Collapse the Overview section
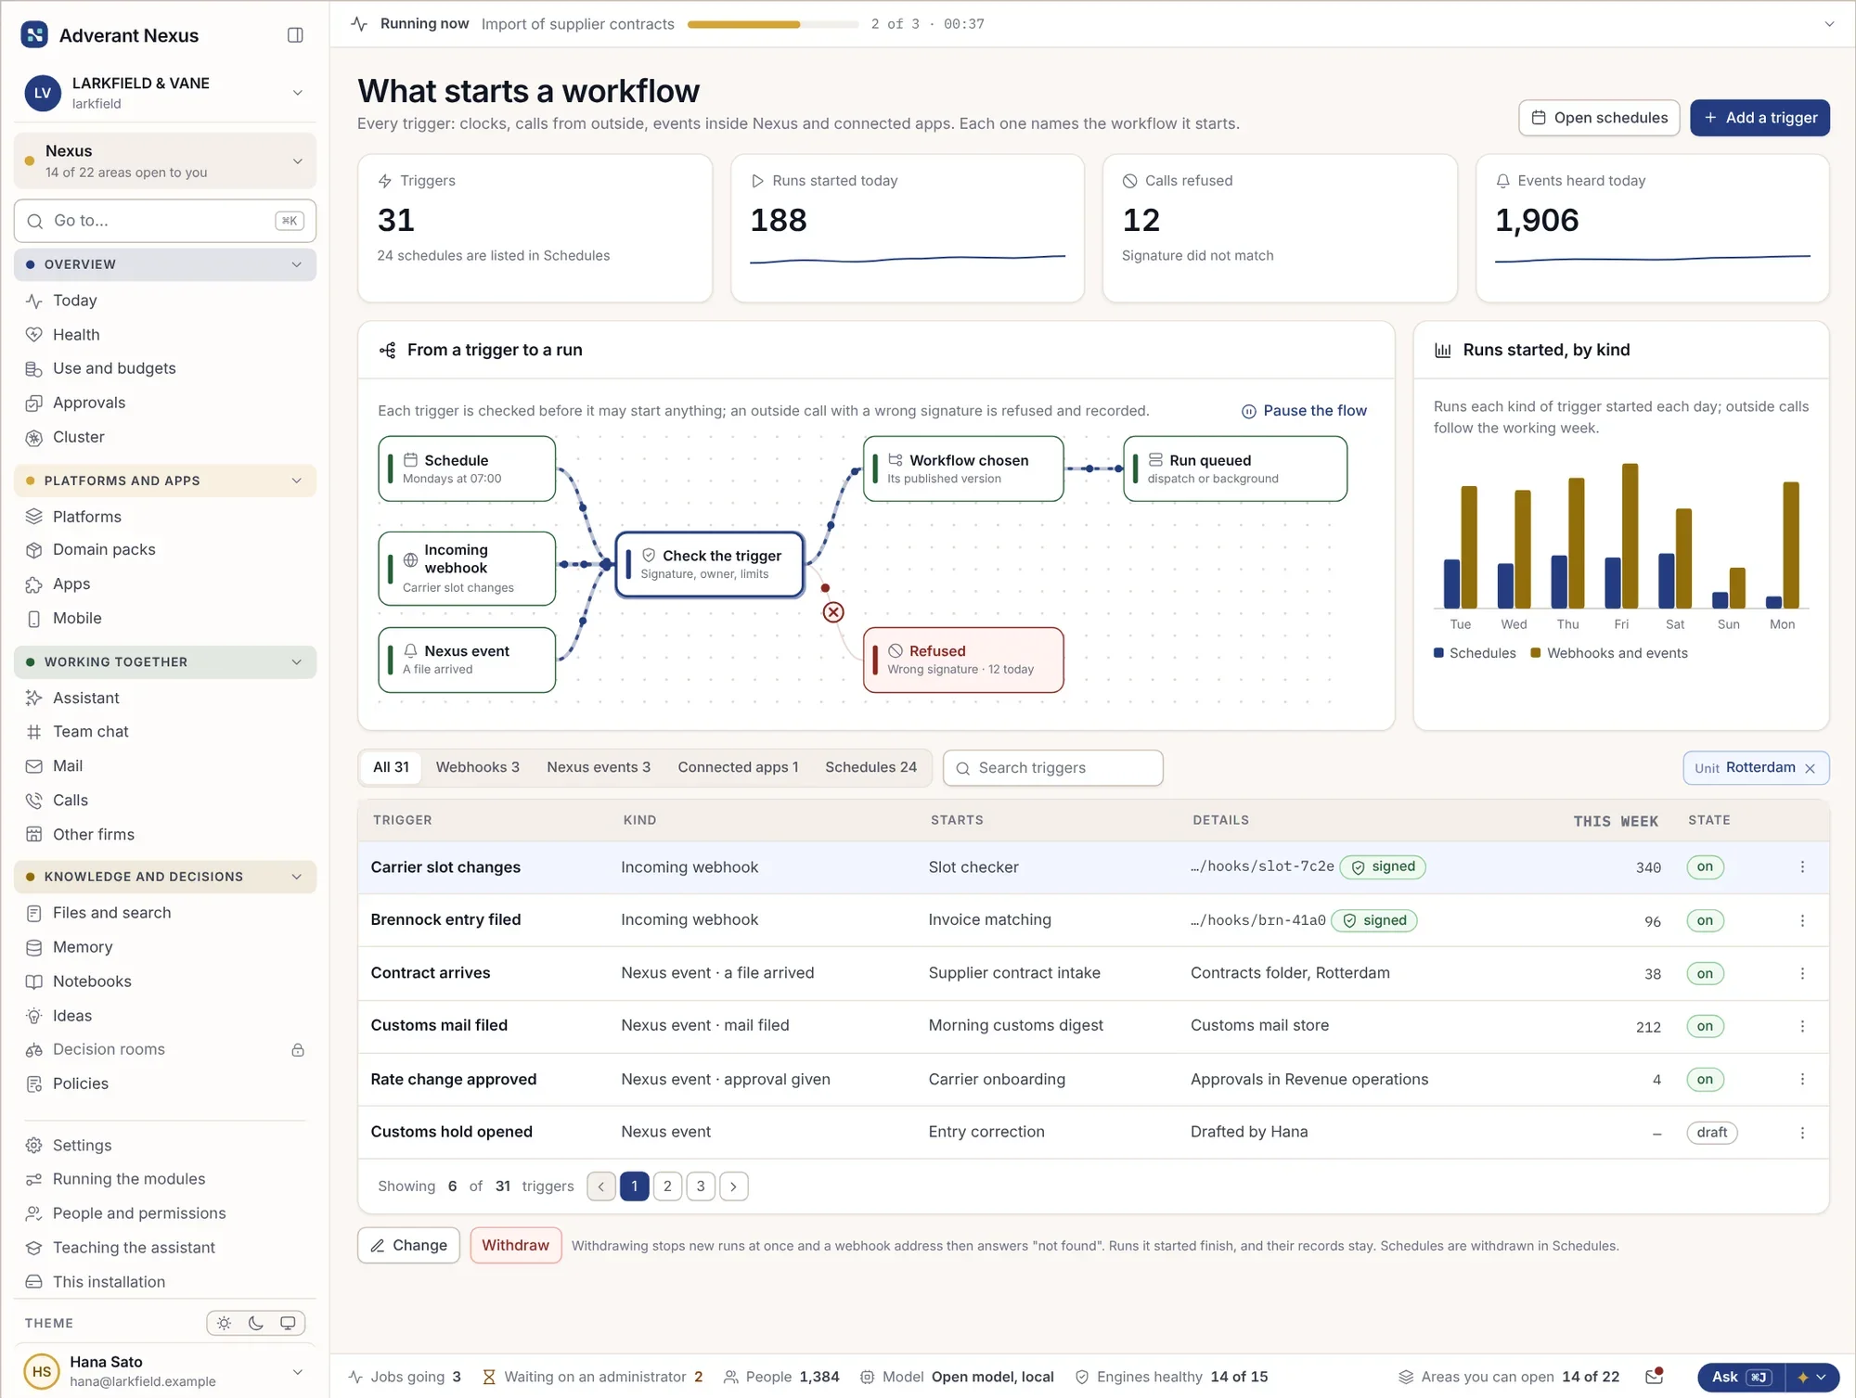The image size is (1856, 1398). point(165,264)
